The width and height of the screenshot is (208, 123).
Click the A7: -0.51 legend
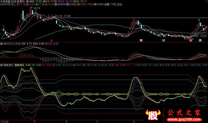[x=109, y=65]
